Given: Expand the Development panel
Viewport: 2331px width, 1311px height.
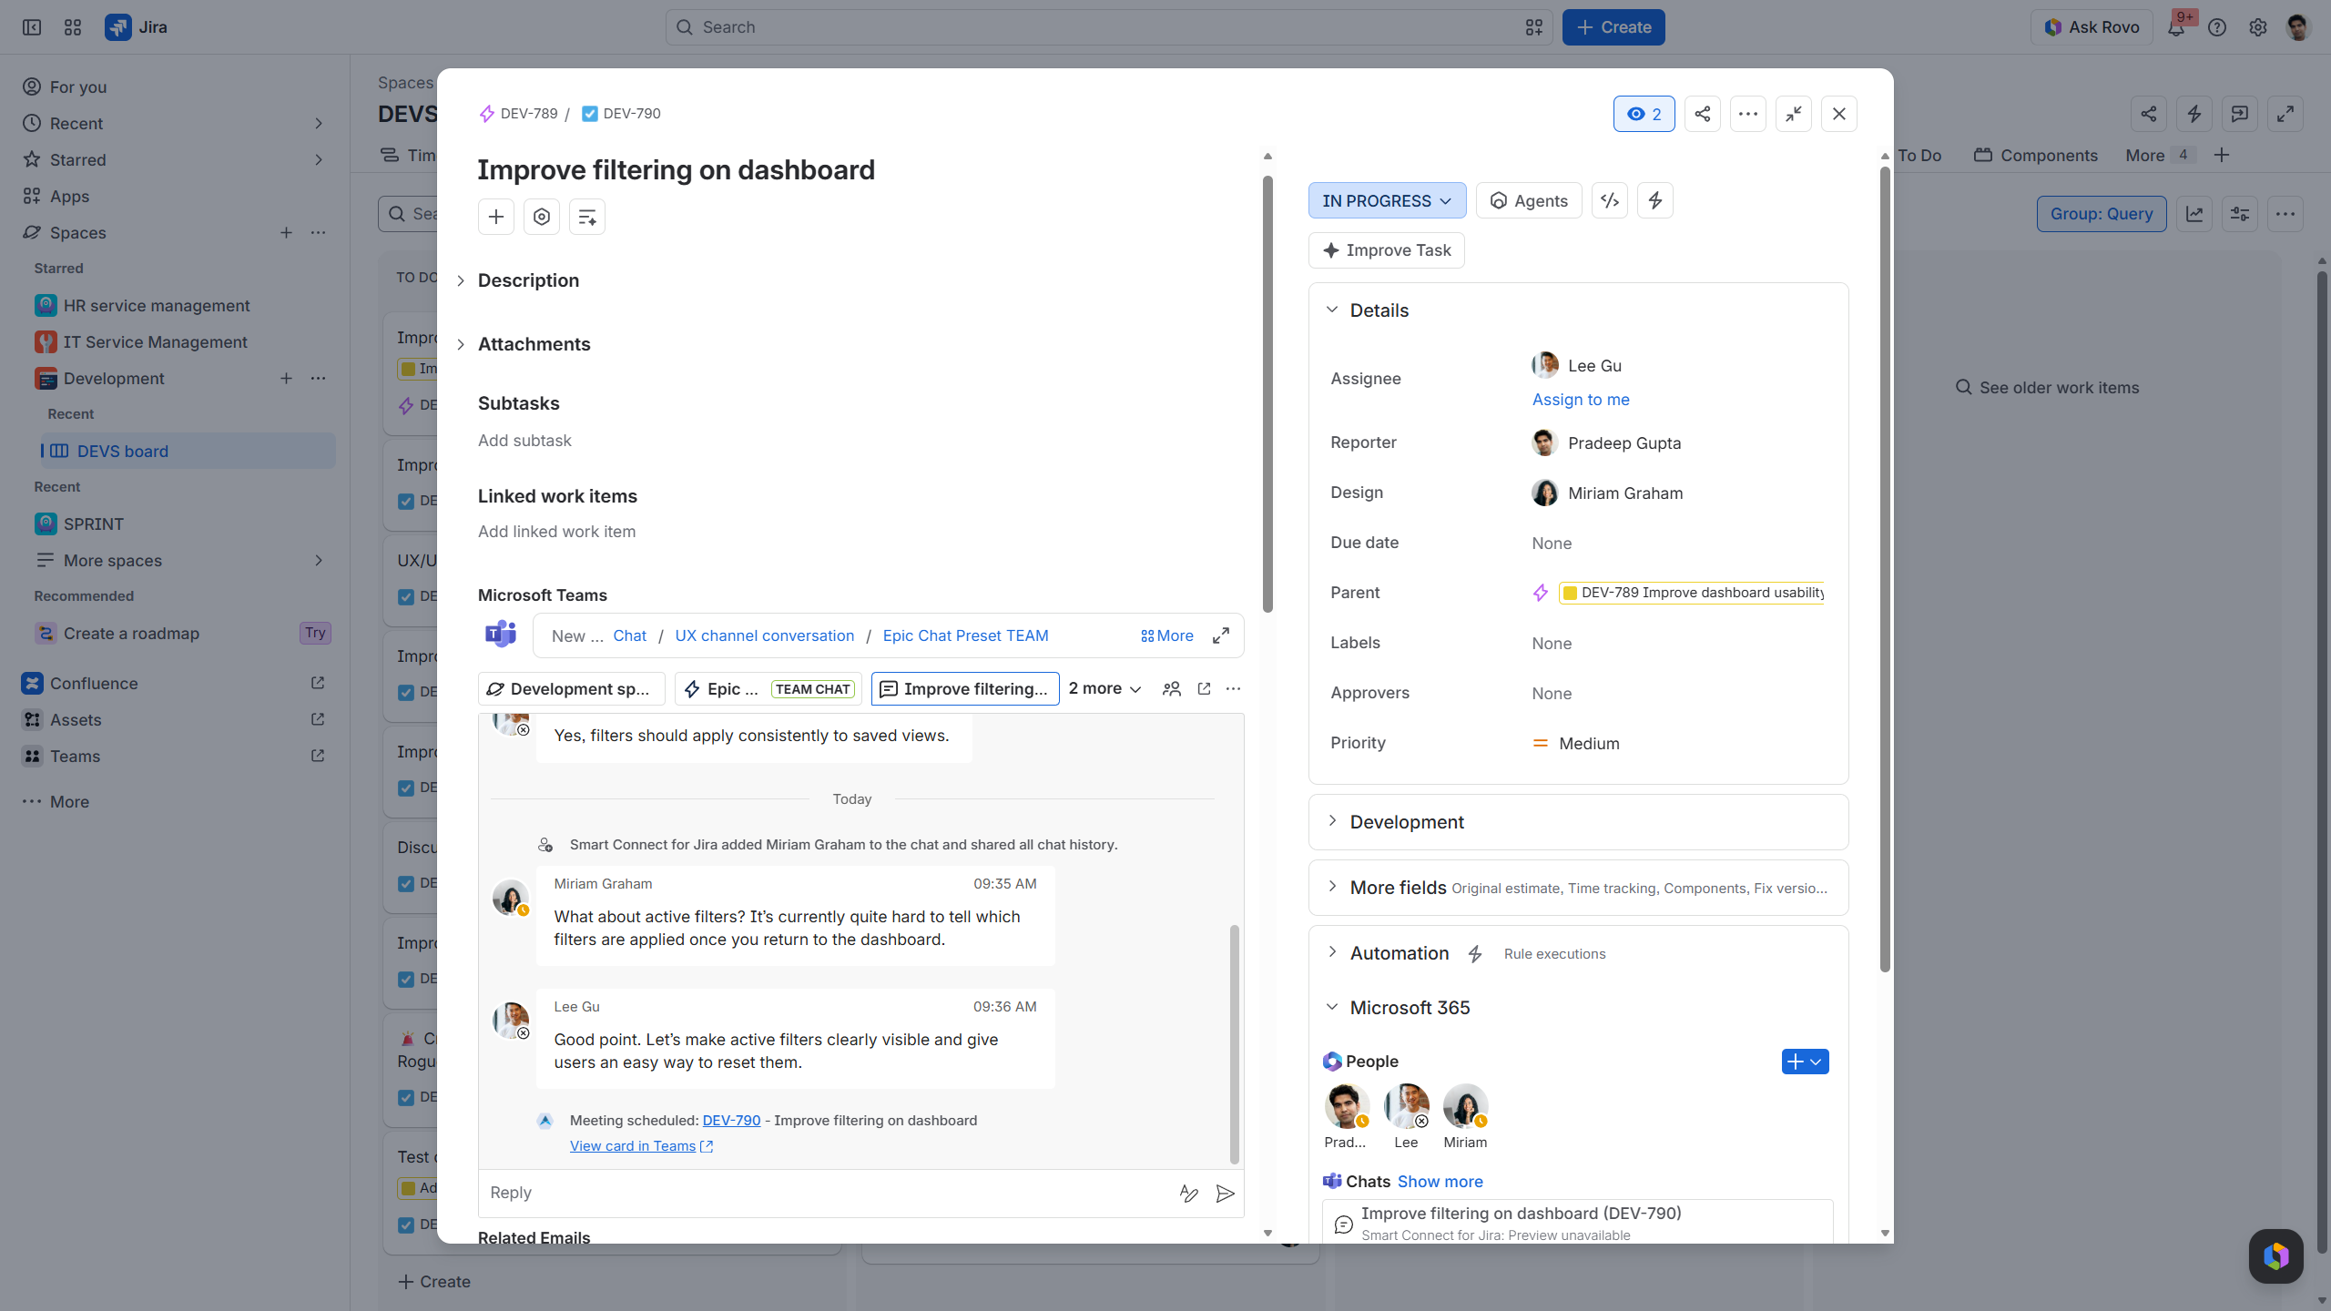Looking at the screenshot, I should [1332, 821].
